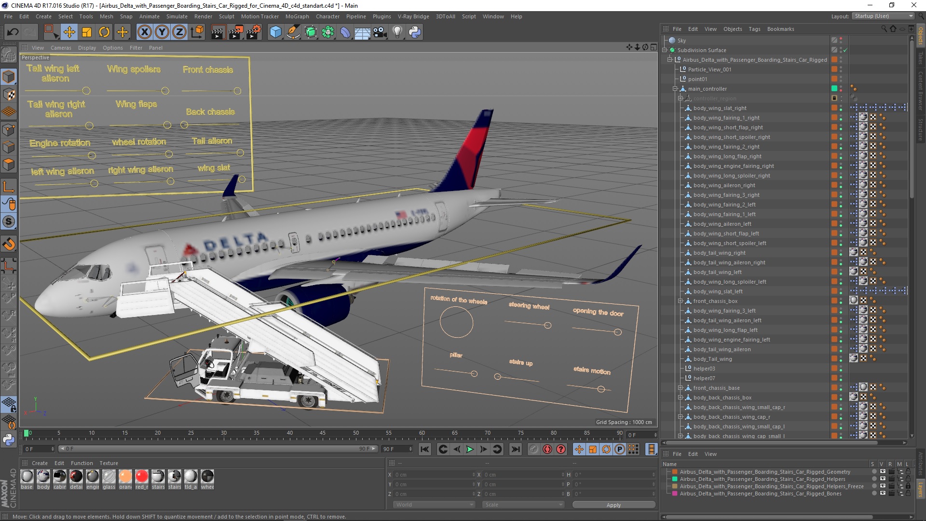926x521 pixels.
Task: Select Helpers_Freeze layer row
Action: [x=771, y=486]
